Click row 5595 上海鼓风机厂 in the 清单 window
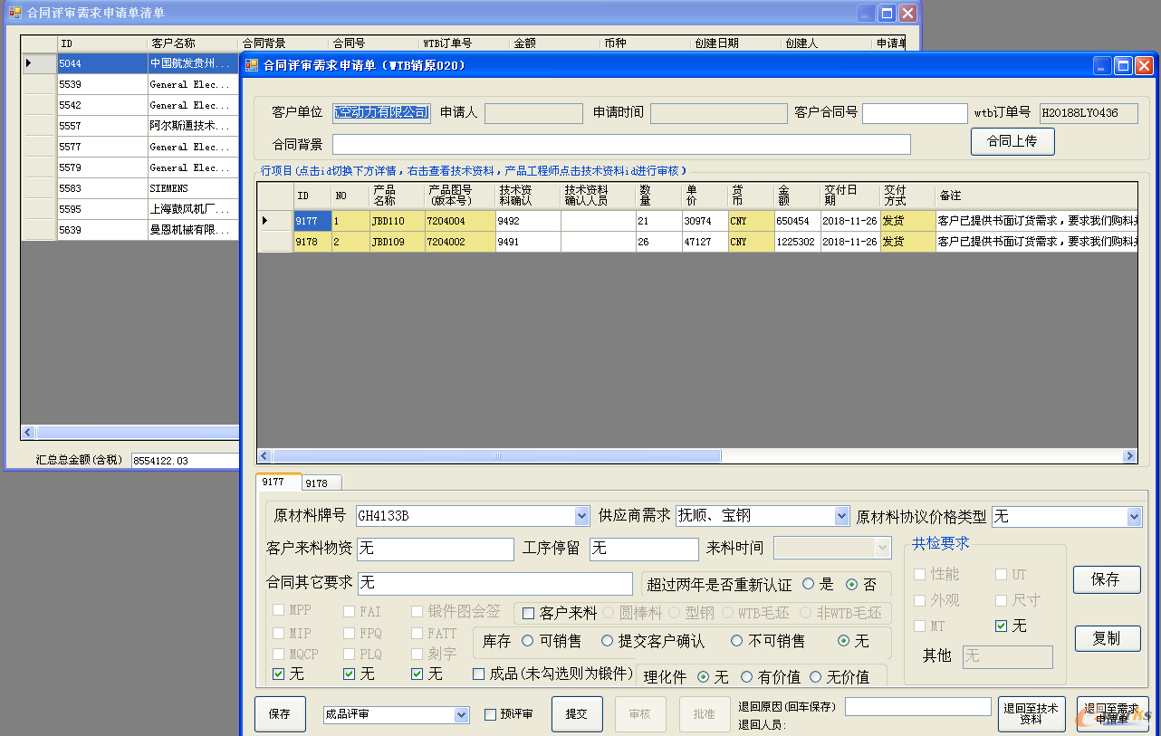Image resolution: width=1161 pixels, height=736 pixels. [130, 209]
